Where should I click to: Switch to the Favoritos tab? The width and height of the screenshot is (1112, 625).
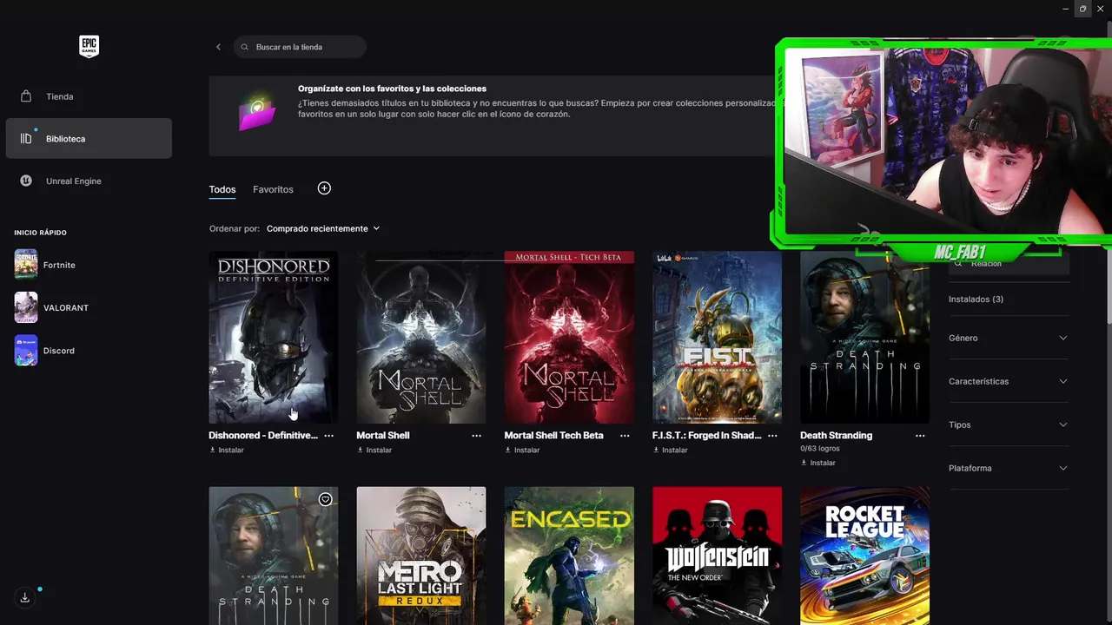click(x=273, y=189)
